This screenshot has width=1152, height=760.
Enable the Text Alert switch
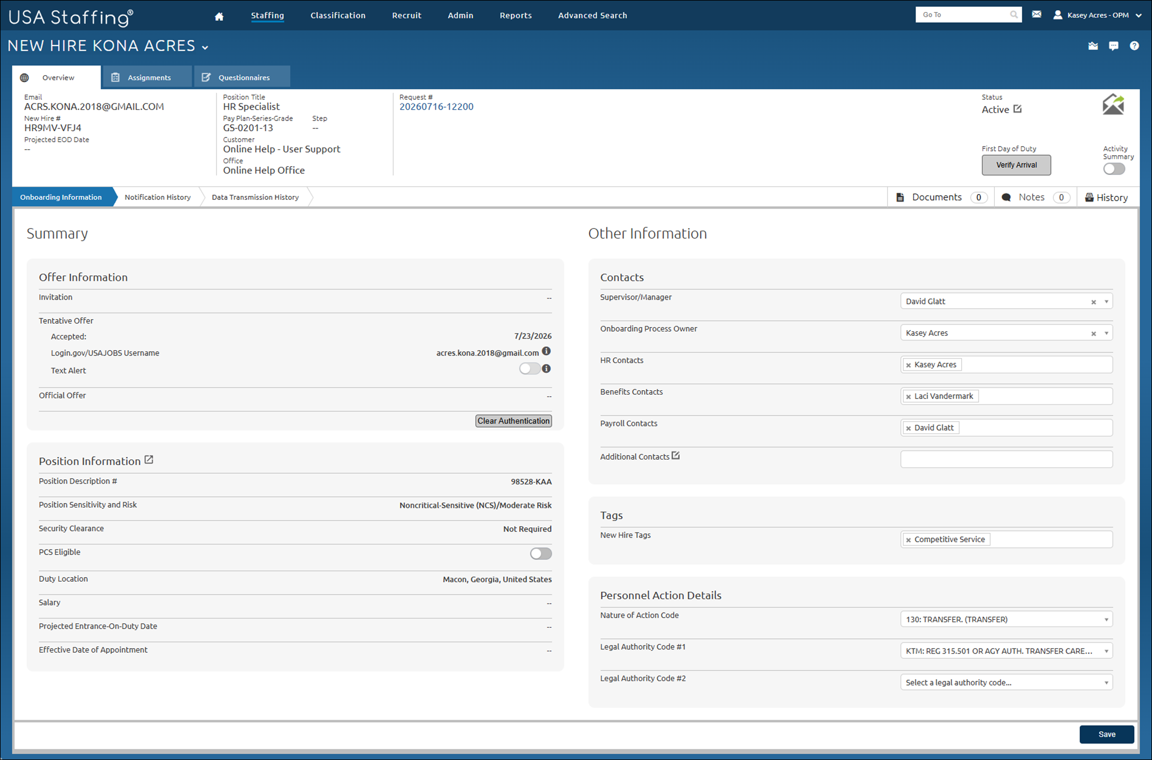click(530, 368)
